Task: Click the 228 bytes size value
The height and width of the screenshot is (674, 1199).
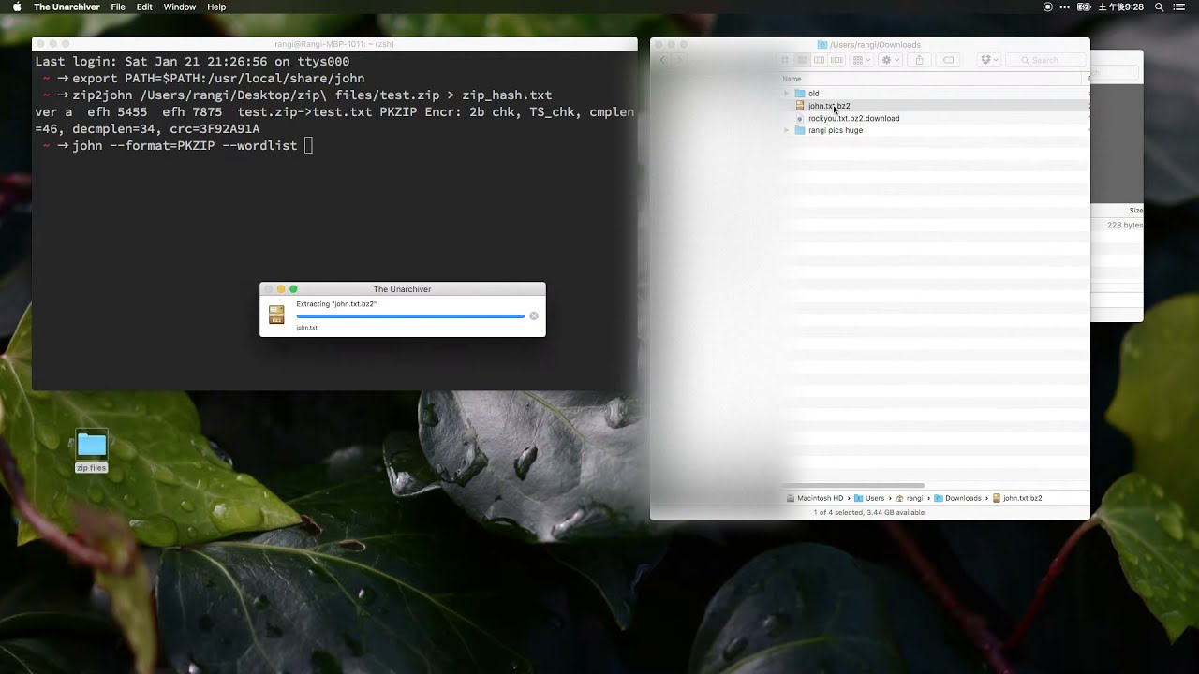Action: pos(1124,226)
